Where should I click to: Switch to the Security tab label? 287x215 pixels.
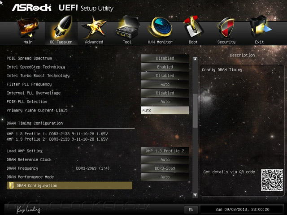(226, 42)
